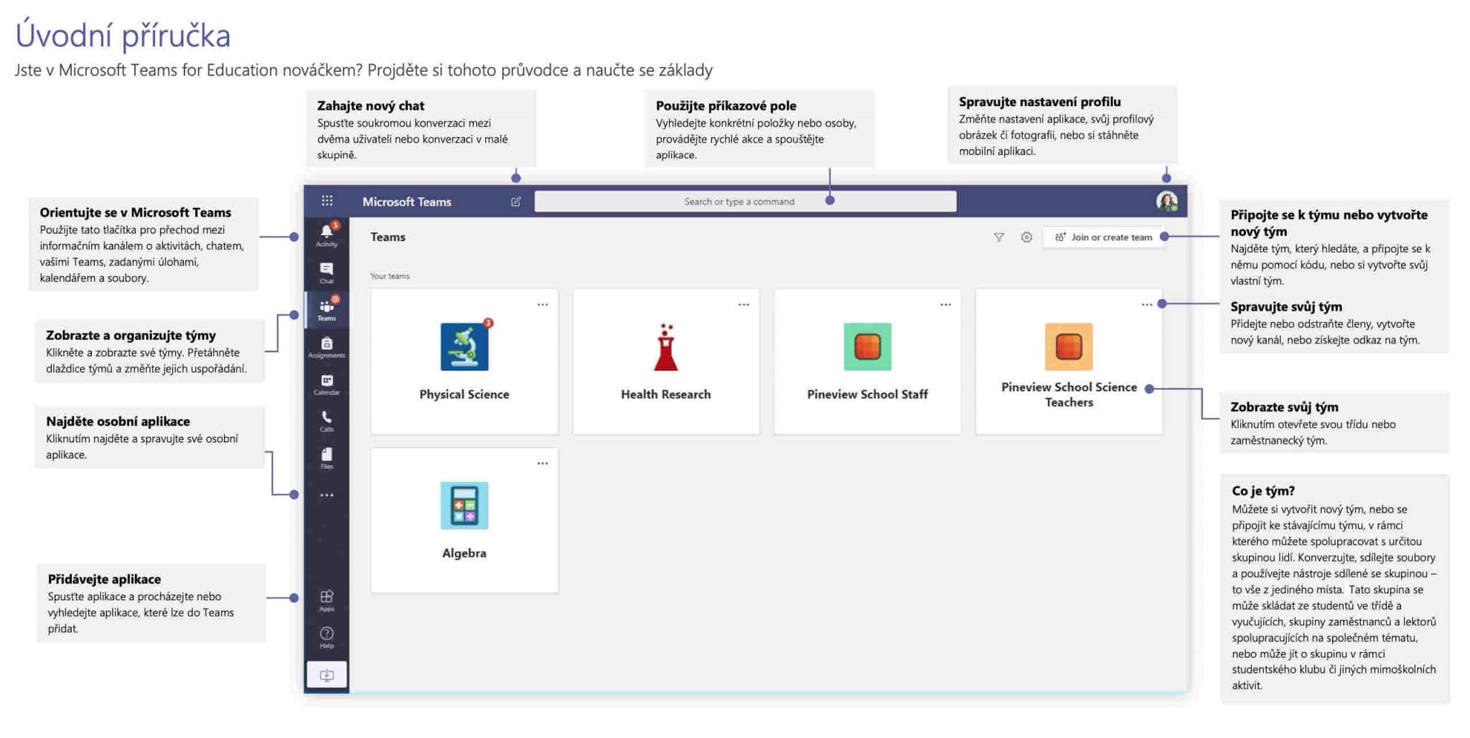This screenshot has height=738, width=1470.
Task: Open more options for Health Research
Action: [744, 305]
